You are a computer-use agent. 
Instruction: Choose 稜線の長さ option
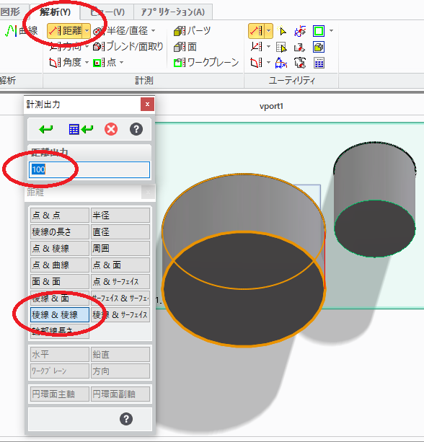pos(59,231)
